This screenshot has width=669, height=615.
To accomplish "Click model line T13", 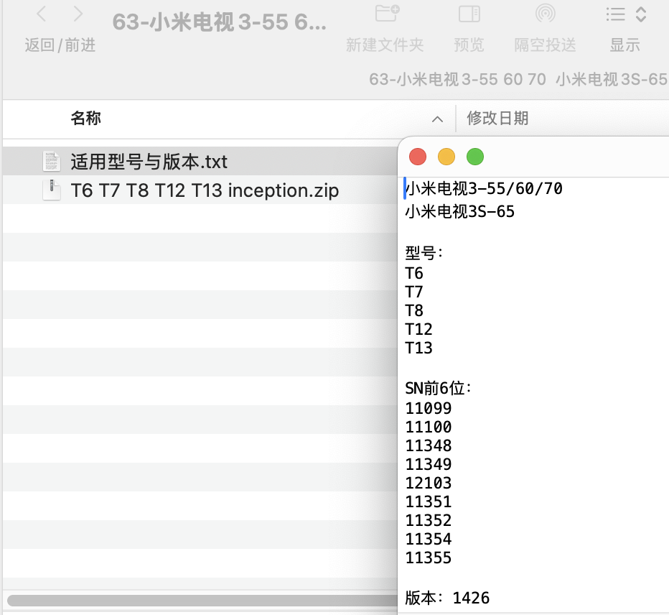I will click(x=418, y=348).
